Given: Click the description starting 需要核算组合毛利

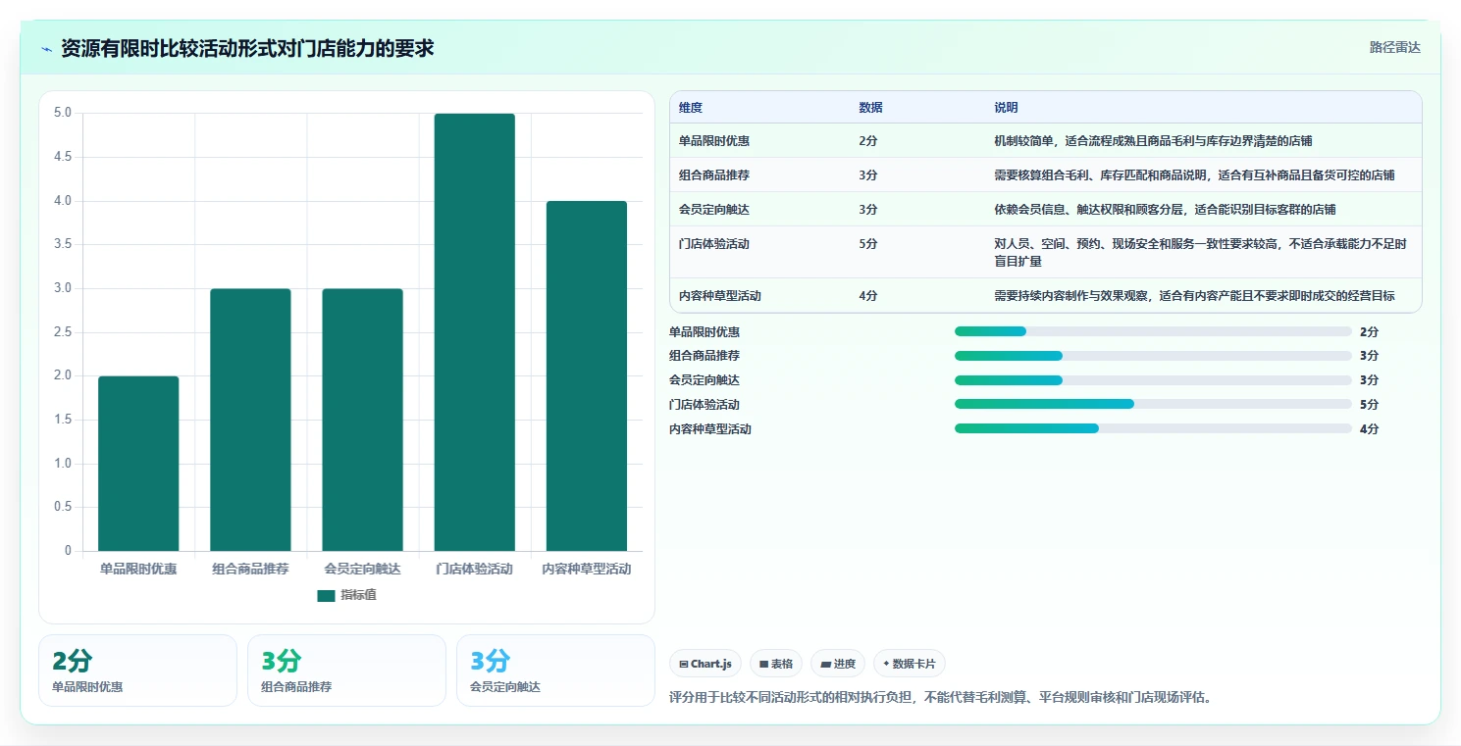Looking at the screenshot, I should (x=1194, y=175).
